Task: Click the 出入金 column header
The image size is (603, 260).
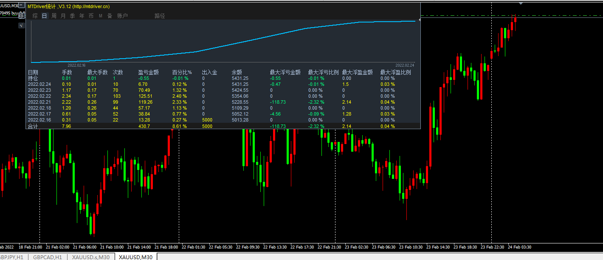Action: pos(210,72)
